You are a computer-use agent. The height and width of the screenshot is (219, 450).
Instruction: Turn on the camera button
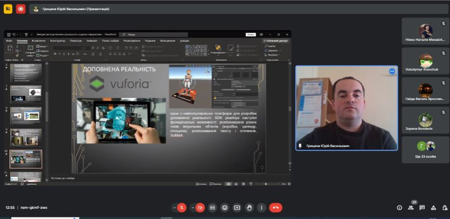pyautogui.click(x=200, y=208)
